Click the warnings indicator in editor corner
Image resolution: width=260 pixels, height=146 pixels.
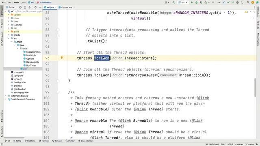click(246, 12)
